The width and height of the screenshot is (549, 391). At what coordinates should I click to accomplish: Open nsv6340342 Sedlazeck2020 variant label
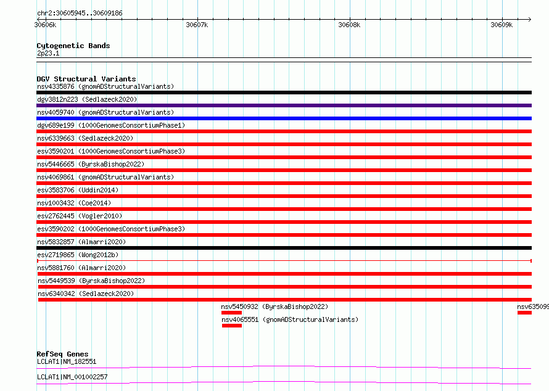[86, 294]
